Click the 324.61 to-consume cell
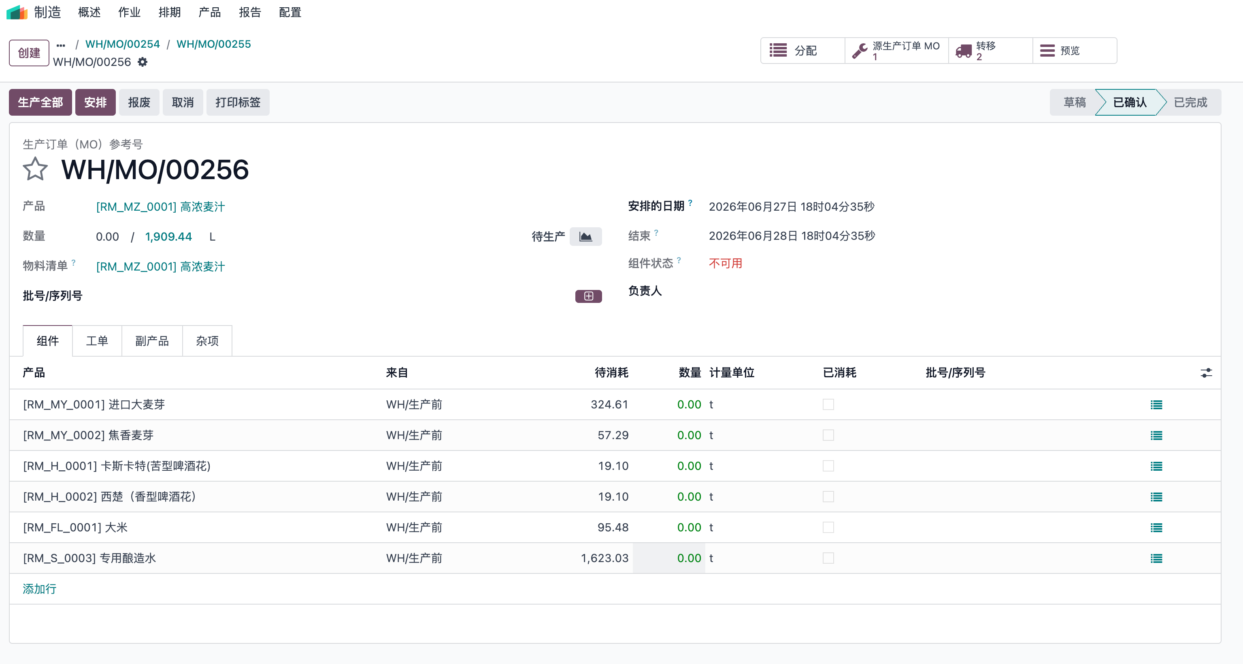This screenshot has width=1243, height=664. coord(609,404)
